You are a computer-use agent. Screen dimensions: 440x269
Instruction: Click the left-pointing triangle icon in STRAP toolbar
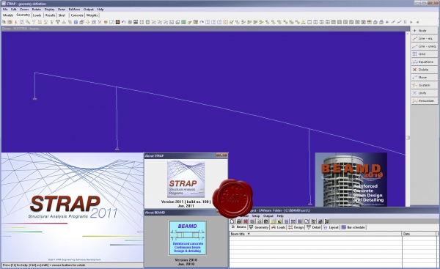click(x=417, y=22)
